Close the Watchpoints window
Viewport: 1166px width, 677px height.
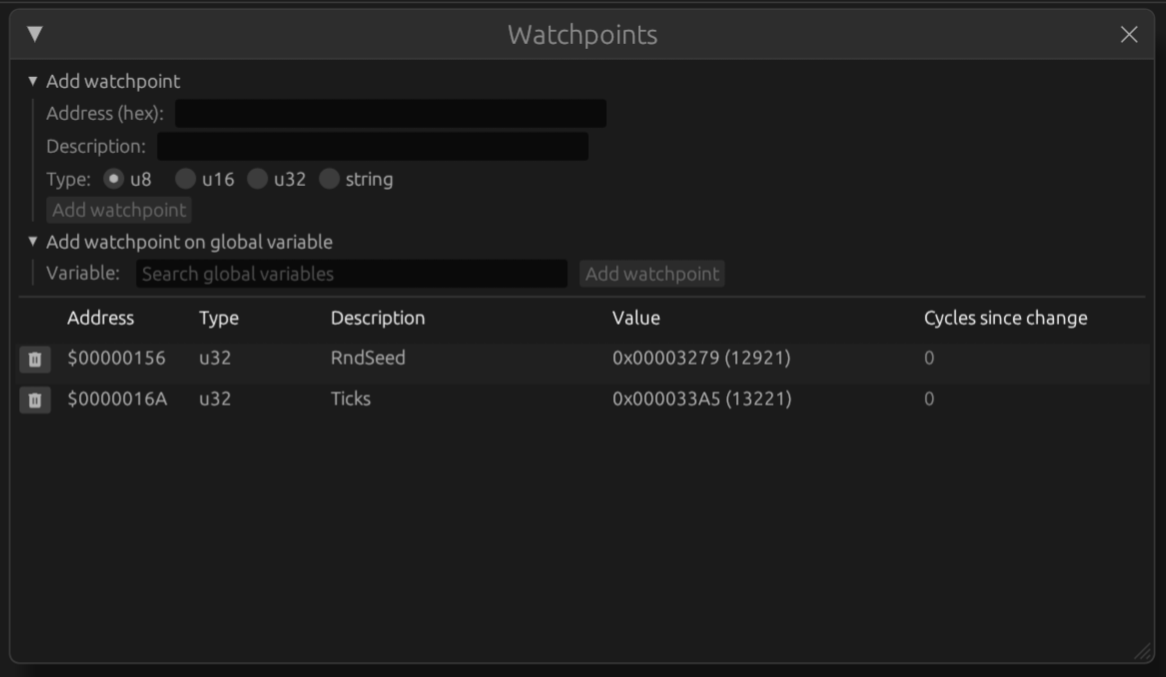pyautogui.click(x=1130, y=33)
